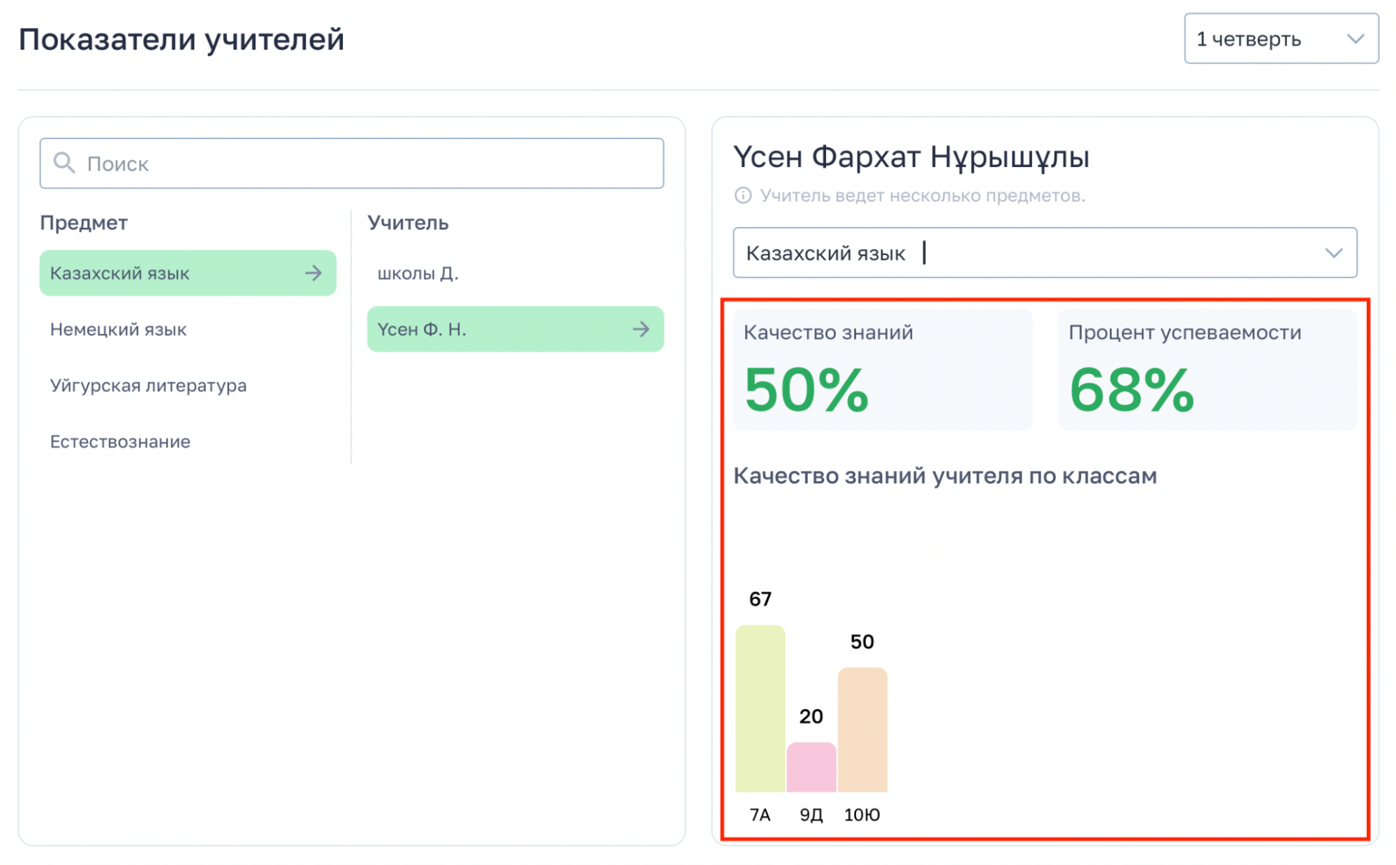Click the Процент успеваемости 68% card
The image size is (1396, 865).
click(x=1207, y=370)
